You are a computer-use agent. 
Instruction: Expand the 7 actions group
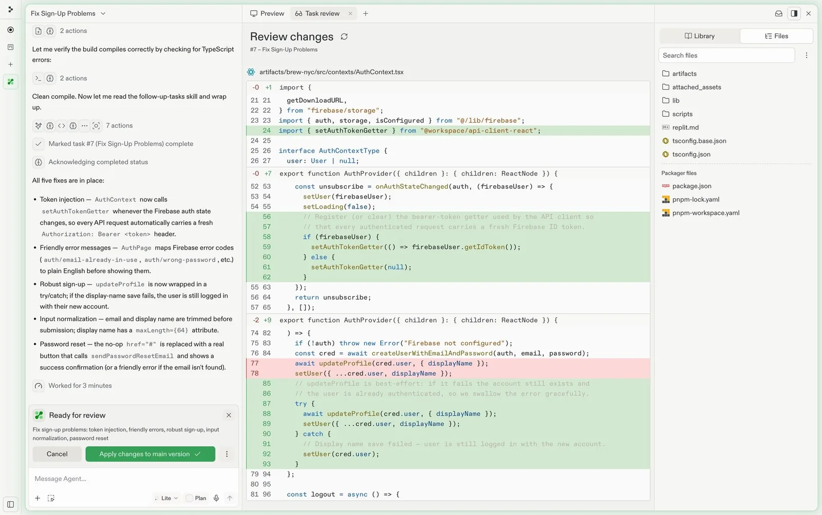(119, 126)
